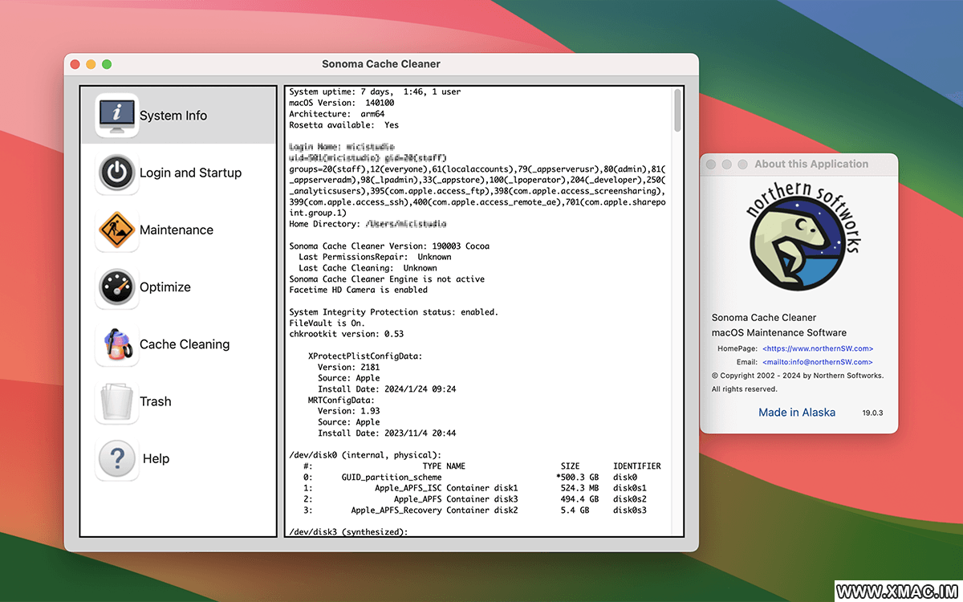Click 'Facetime HD Camera is enabled' line
963x602 pixels.
[358, 290]
